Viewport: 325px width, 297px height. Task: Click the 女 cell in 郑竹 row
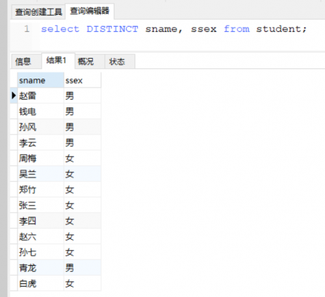83,190
